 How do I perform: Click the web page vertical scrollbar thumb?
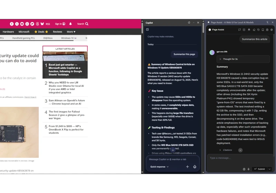(142, 28)
